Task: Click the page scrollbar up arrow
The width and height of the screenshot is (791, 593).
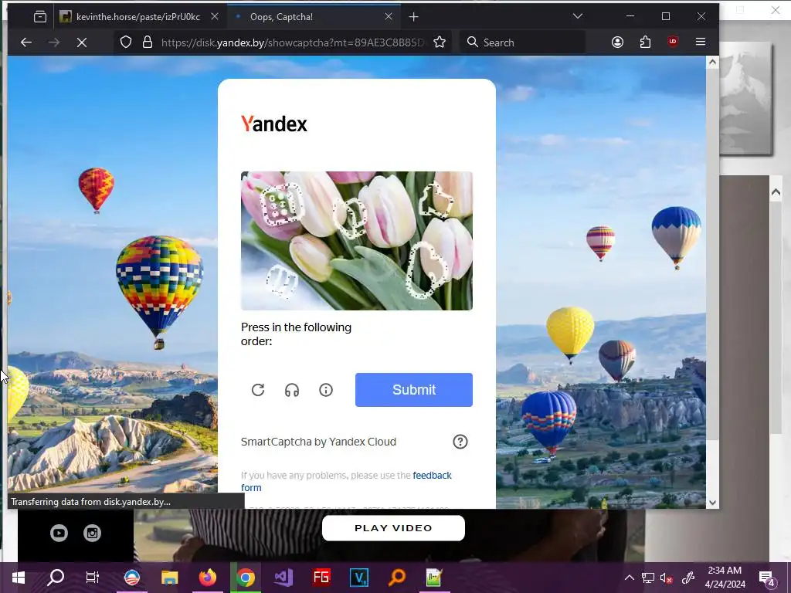Action: [712, 63]
